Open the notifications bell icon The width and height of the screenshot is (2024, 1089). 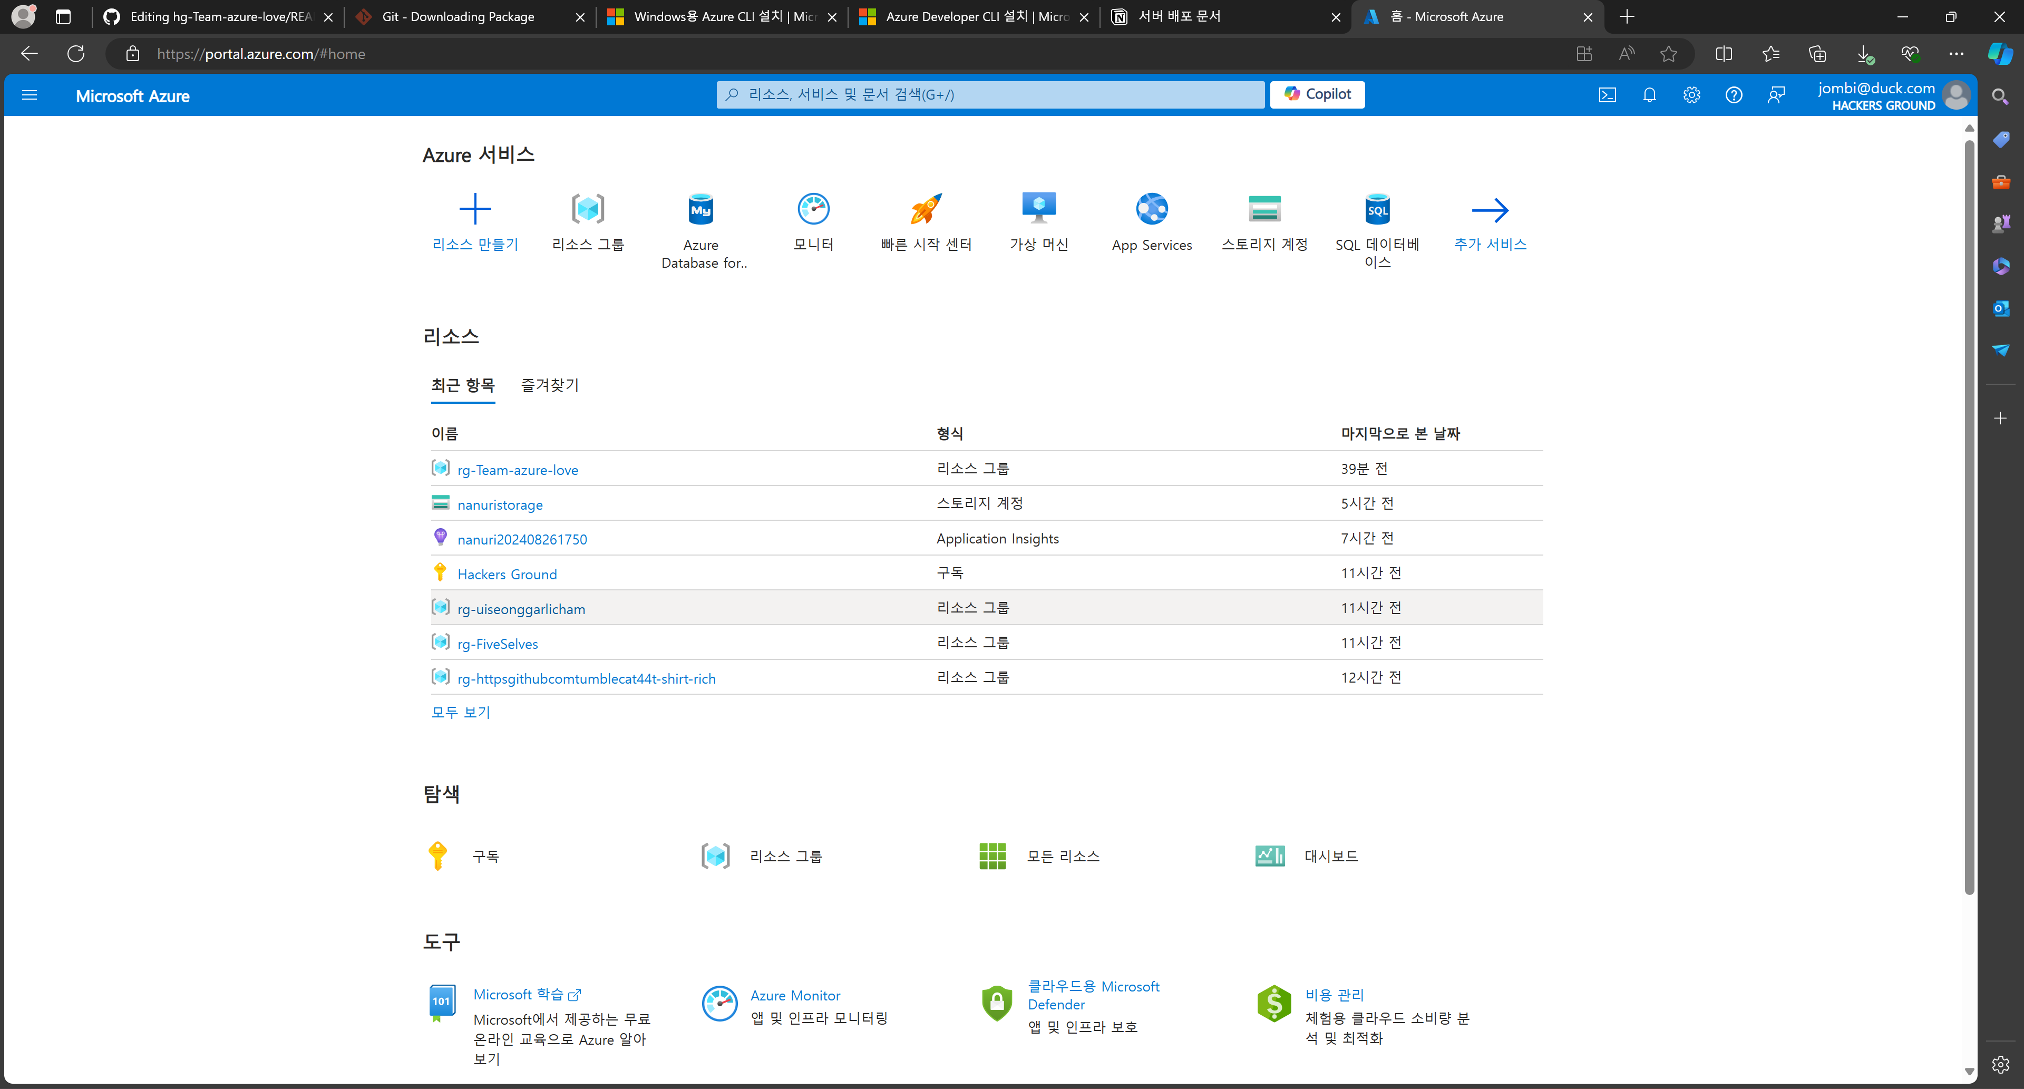[x=1649, y=95]
